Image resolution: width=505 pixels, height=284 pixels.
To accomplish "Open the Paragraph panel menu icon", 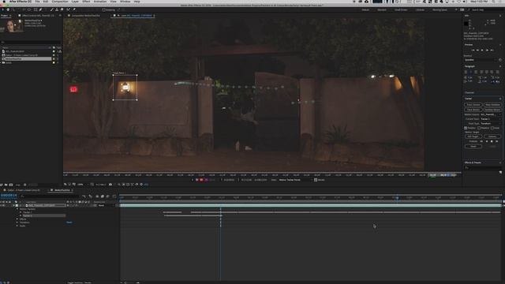I will (x=500, y=66).
